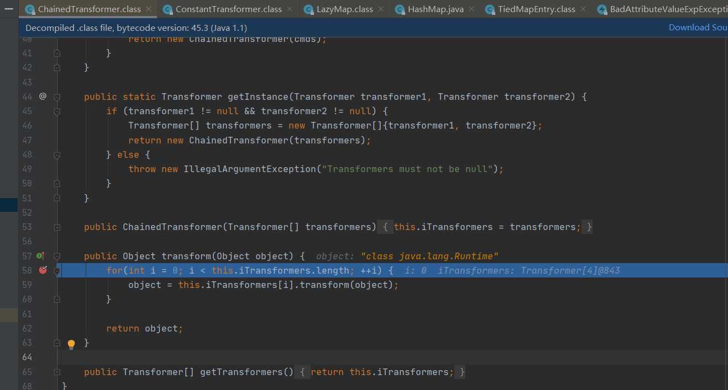
Task: Toggle the red breakpoint on line 58
Action: tap(43, 270)
